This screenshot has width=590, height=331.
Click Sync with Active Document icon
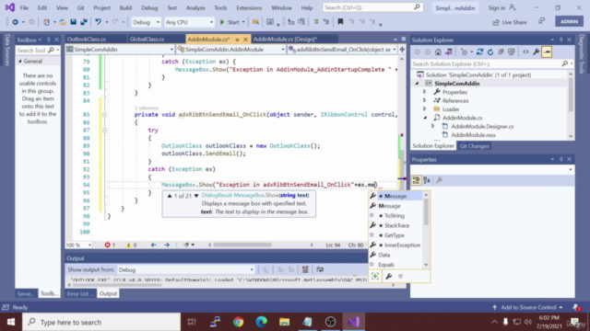[x=479, y=52]
